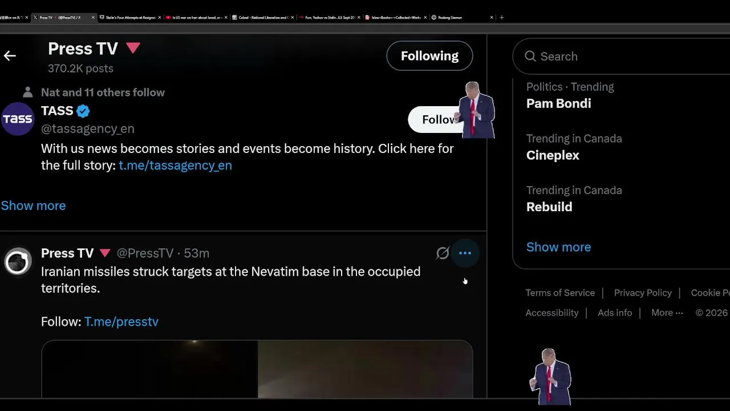
Task: Go back using the arrow beside Press TV
Action: (x=10, y=55)
